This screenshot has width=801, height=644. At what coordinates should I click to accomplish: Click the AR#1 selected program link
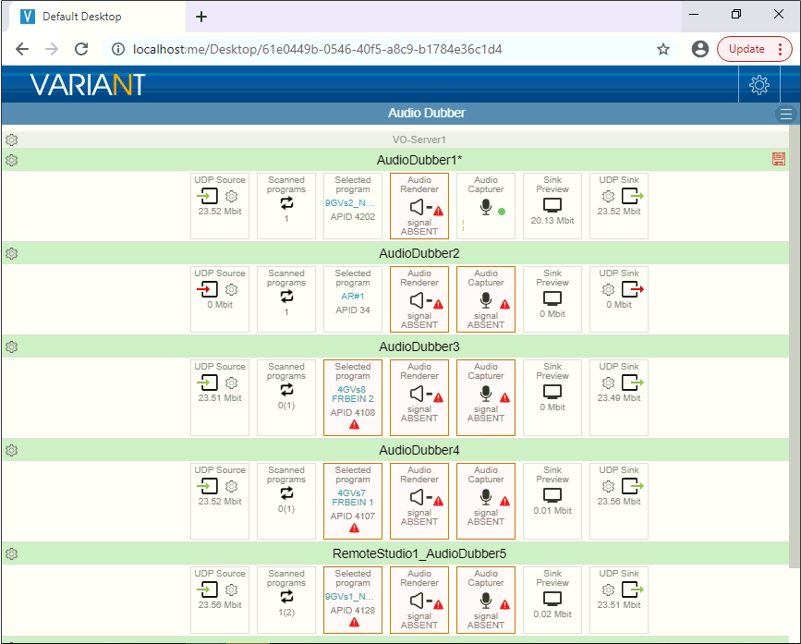(x=353, y=297)
